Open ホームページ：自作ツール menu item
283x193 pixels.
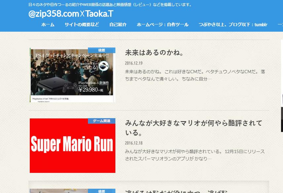(163, 24)
